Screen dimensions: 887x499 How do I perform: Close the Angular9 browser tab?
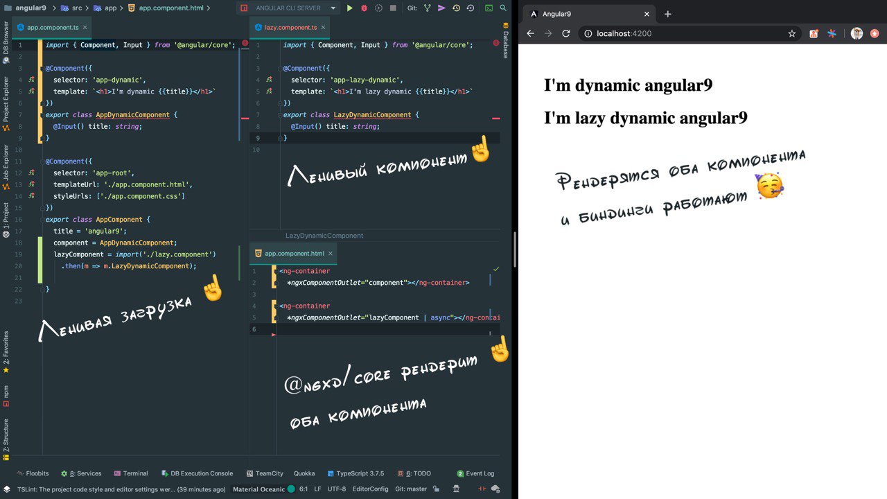point(647,14)
